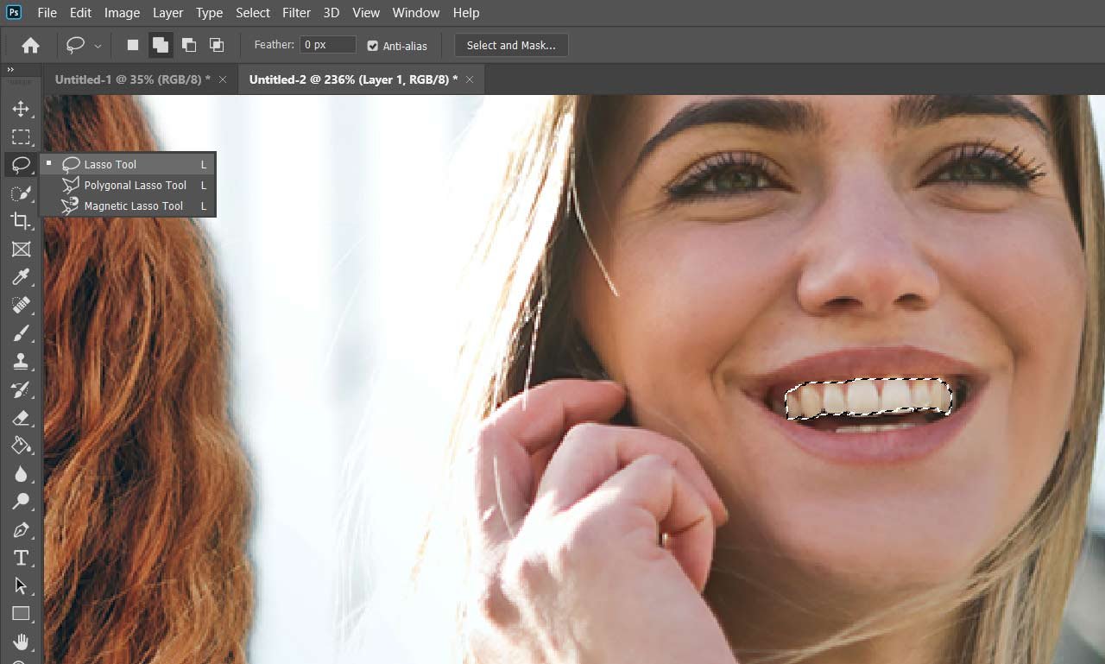
Task: Open the Lasso tool preset picker dropdown
Action: (x=98, y=46)
